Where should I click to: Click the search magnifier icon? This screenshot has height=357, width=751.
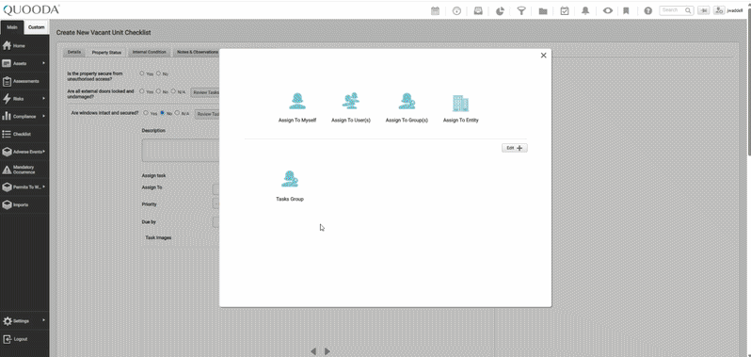tap(688, 10)
